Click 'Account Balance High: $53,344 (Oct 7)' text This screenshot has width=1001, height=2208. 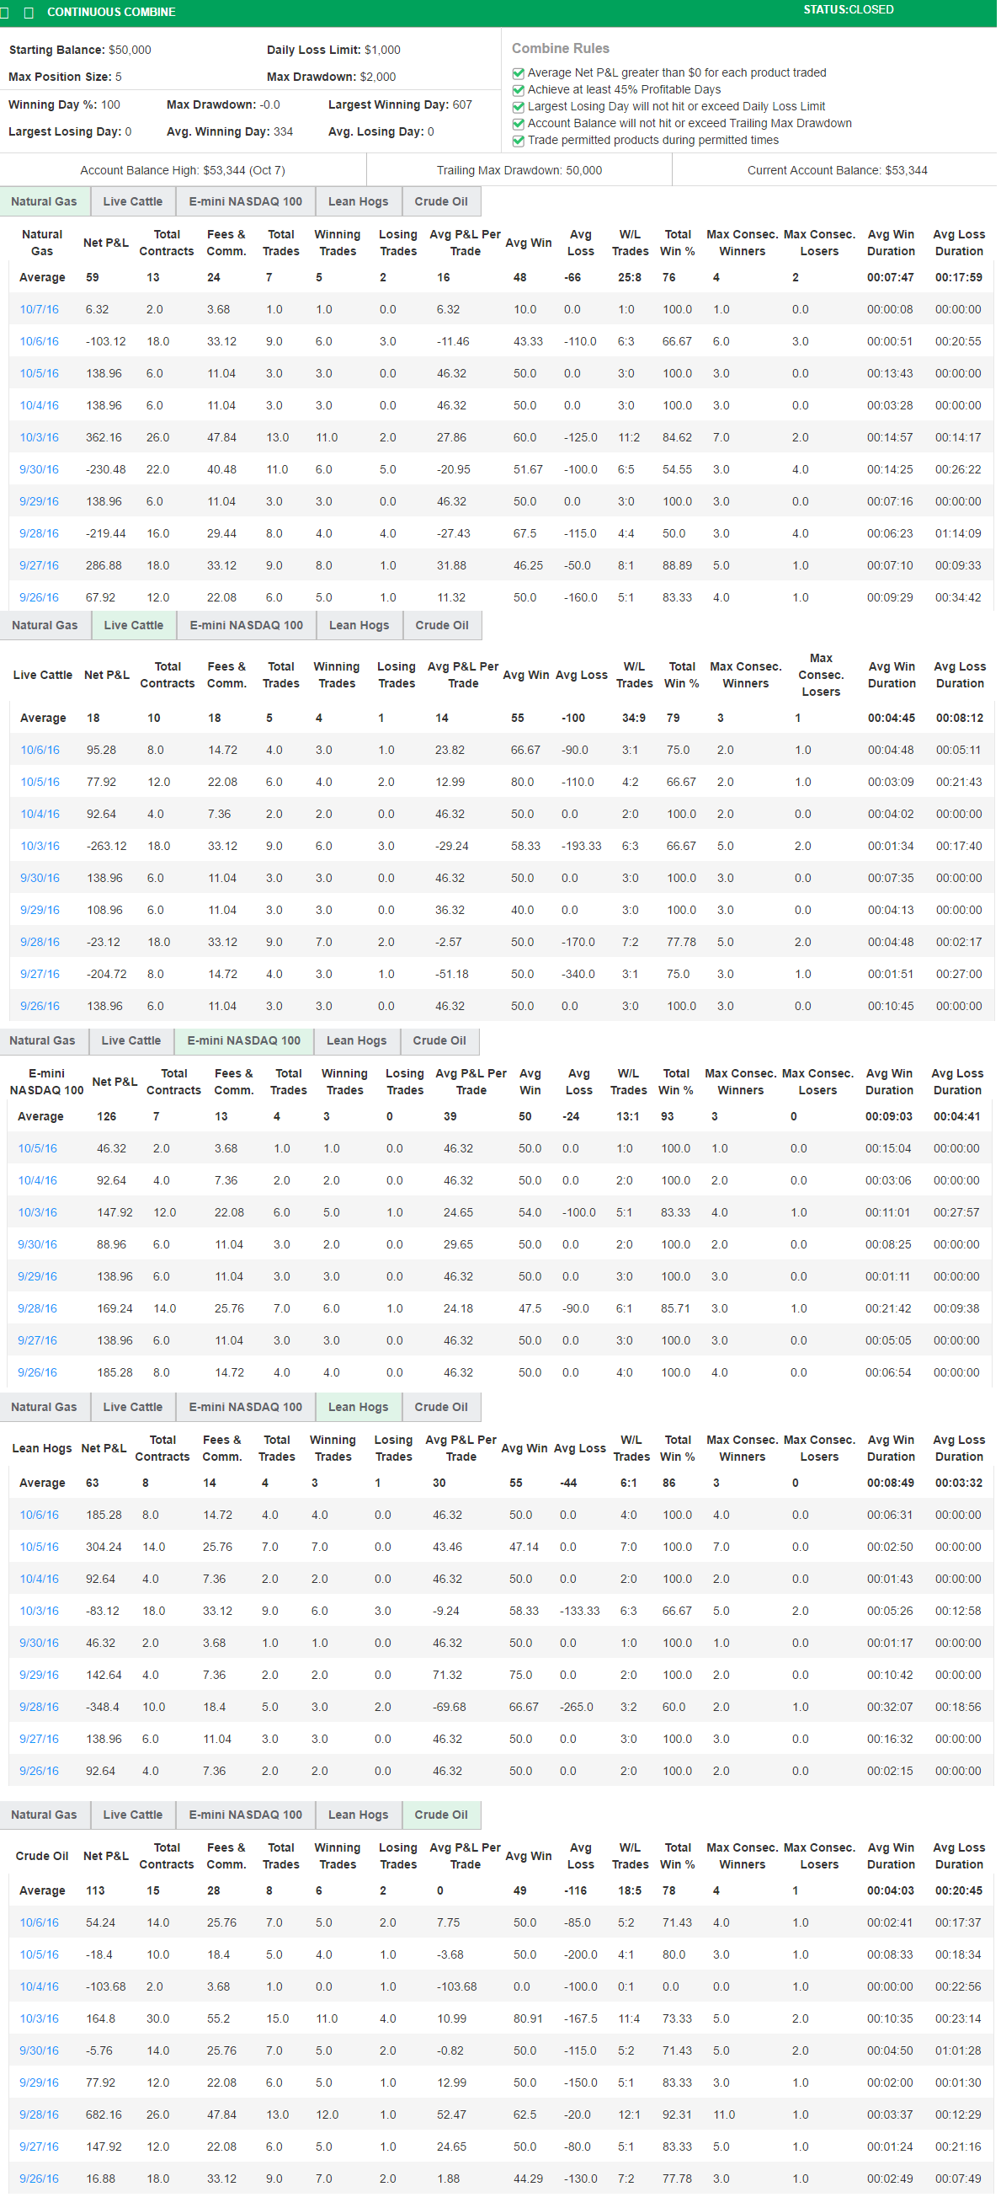coord(184,171)
